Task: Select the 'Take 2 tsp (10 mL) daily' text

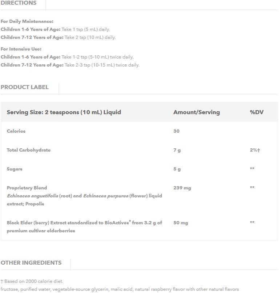Action: coord(90,37)
